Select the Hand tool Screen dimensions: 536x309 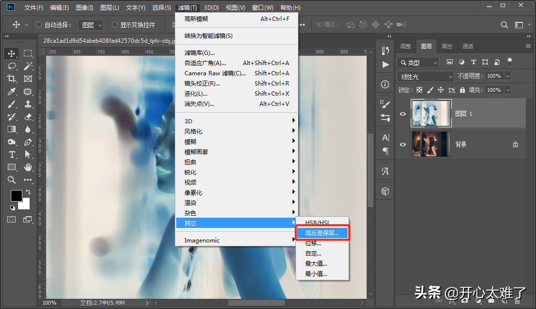pyautogui.click(x=28, y=167)
